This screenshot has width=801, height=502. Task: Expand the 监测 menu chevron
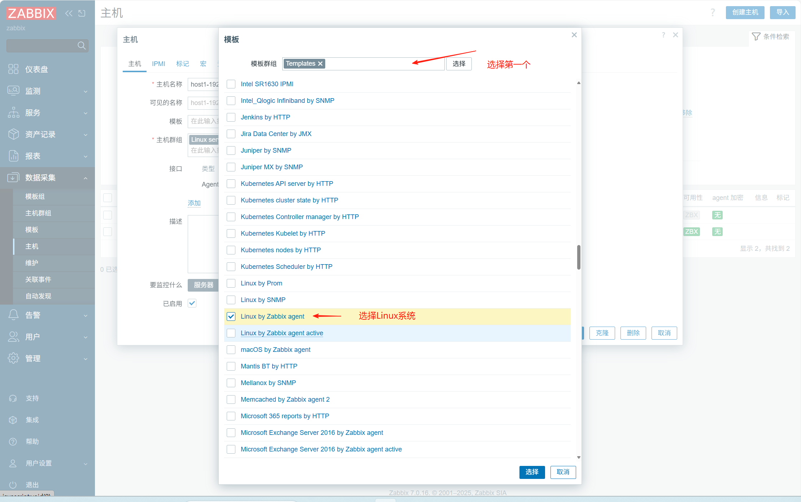coord(86,91)
